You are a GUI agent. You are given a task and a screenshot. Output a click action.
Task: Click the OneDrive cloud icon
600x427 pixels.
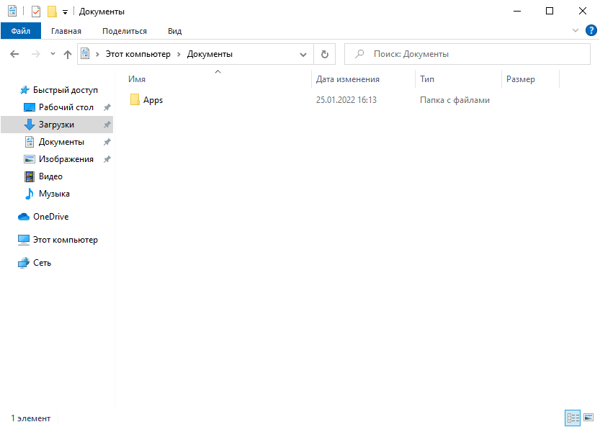[x=24, y=217]
